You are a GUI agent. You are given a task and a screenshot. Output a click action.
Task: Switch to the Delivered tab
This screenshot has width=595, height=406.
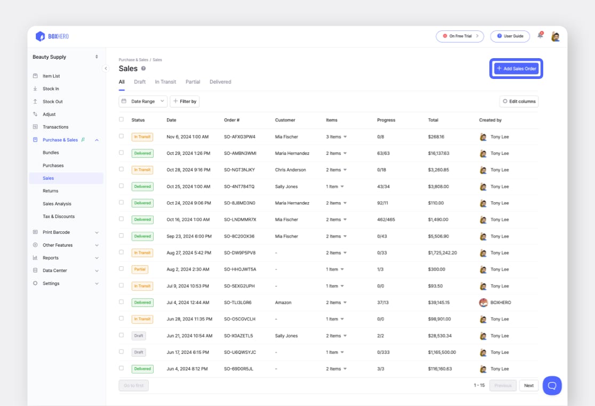click(x=220, y=82)
